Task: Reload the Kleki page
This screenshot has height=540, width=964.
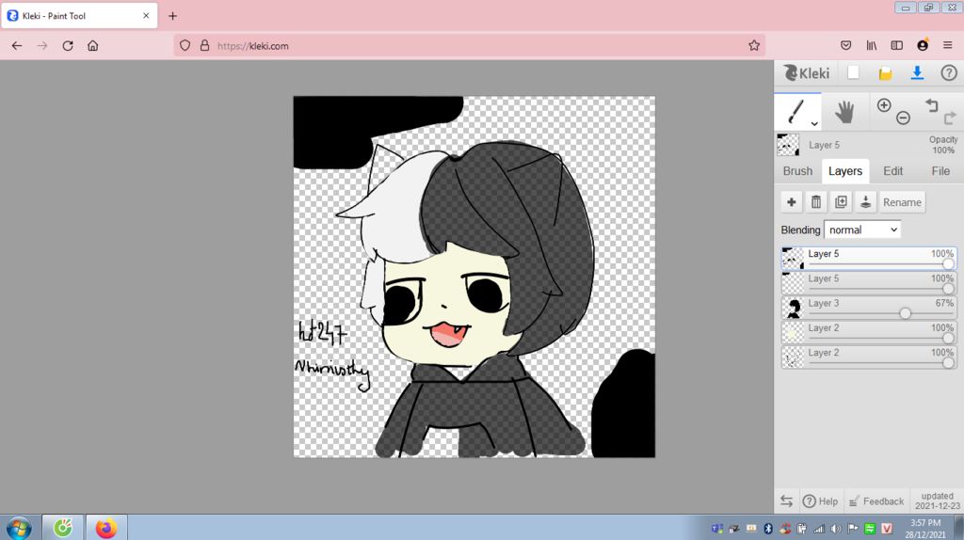Action: (68, 45)
